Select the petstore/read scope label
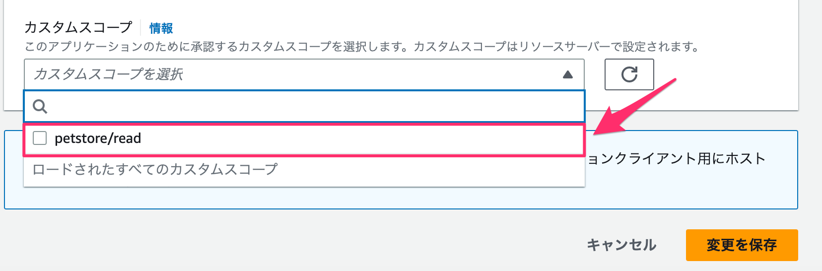Image resolution: width=822 pixels, height=271 pixels. [x=98, y=138]
